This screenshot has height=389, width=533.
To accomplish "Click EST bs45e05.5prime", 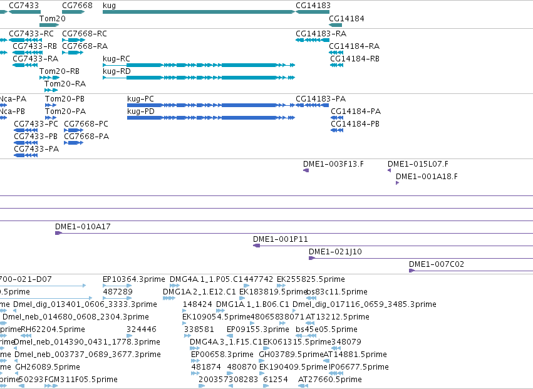I will (326, 329).
